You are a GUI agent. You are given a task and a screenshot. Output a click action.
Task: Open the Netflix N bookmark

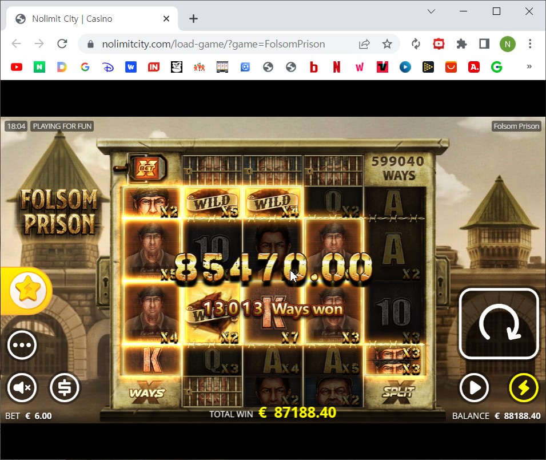[337, 67]
